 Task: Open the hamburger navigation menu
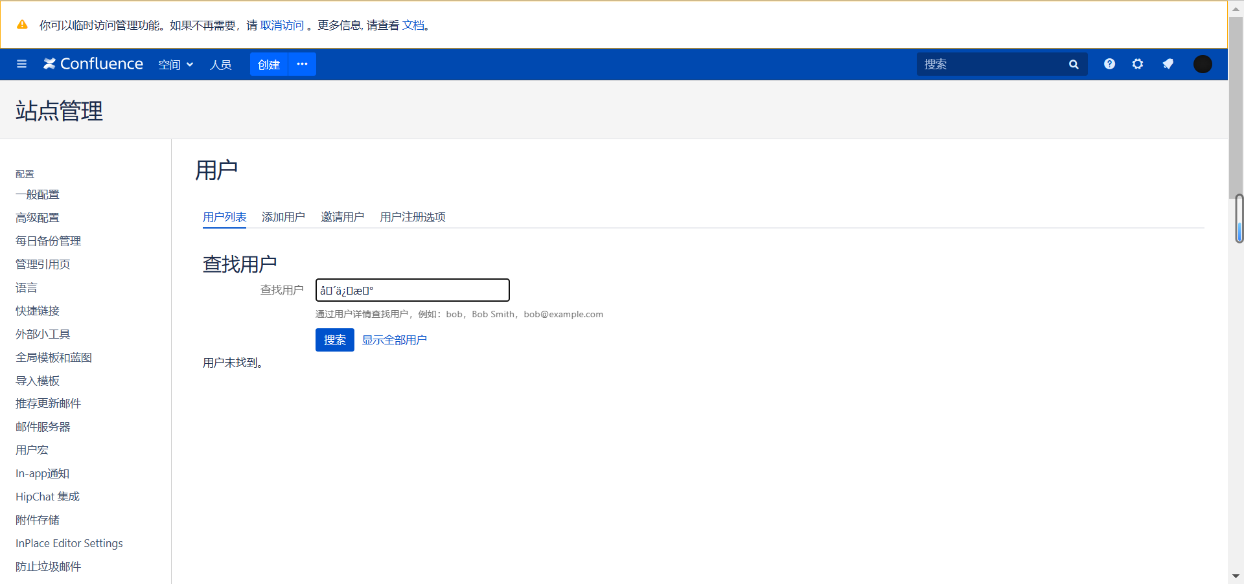coord(21,64)
